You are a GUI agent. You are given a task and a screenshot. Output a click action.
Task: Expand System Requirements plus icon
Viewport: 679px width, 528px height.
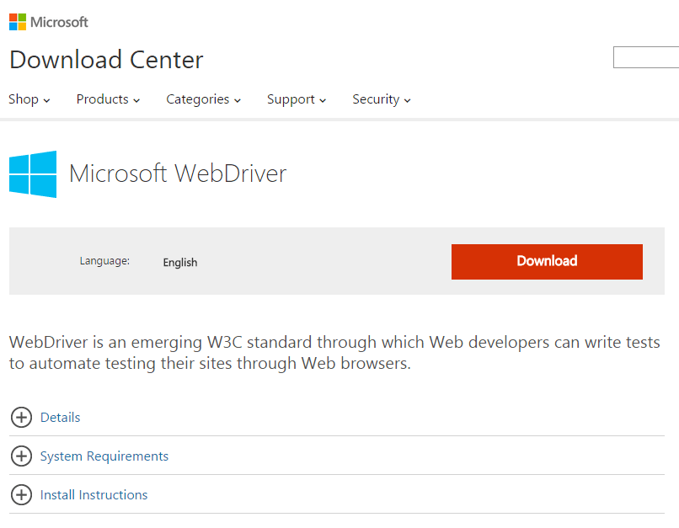pyautogui.click(x=21, y=456)
